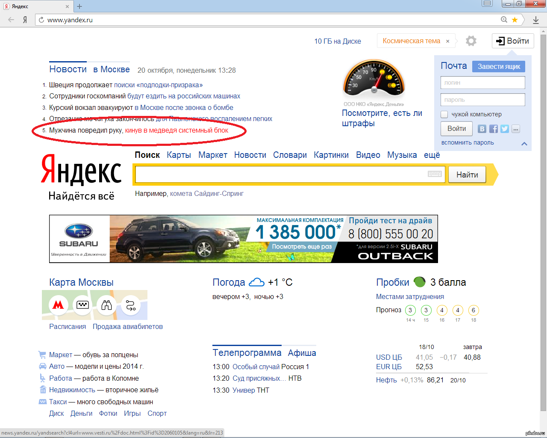The width and height of the screenshot is (547, 438).
Task: Click the 18 ч traffic forecast circle
Action: coord(473,310)
